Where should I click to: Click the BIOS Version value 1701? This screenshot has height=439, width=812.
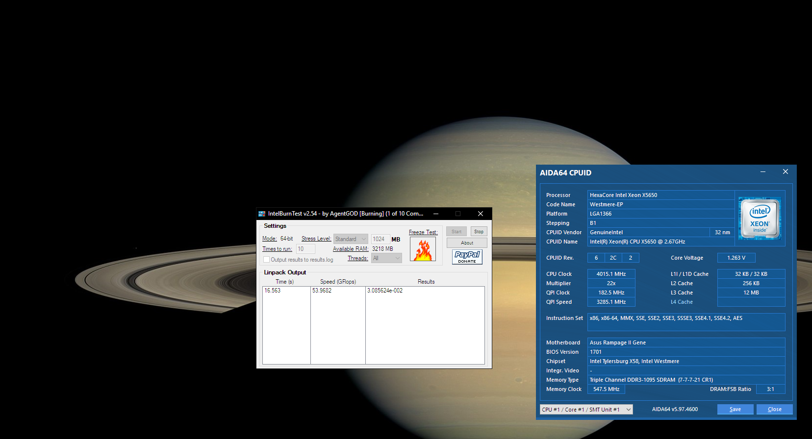tap(686, 352)
